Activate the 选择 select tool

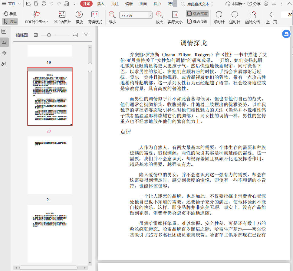click(x=10, y=21)
